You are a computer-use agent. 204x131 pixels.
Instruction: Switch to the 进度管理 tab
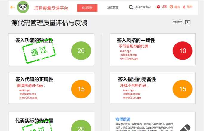pyautogui.click(x=113, y=7)
